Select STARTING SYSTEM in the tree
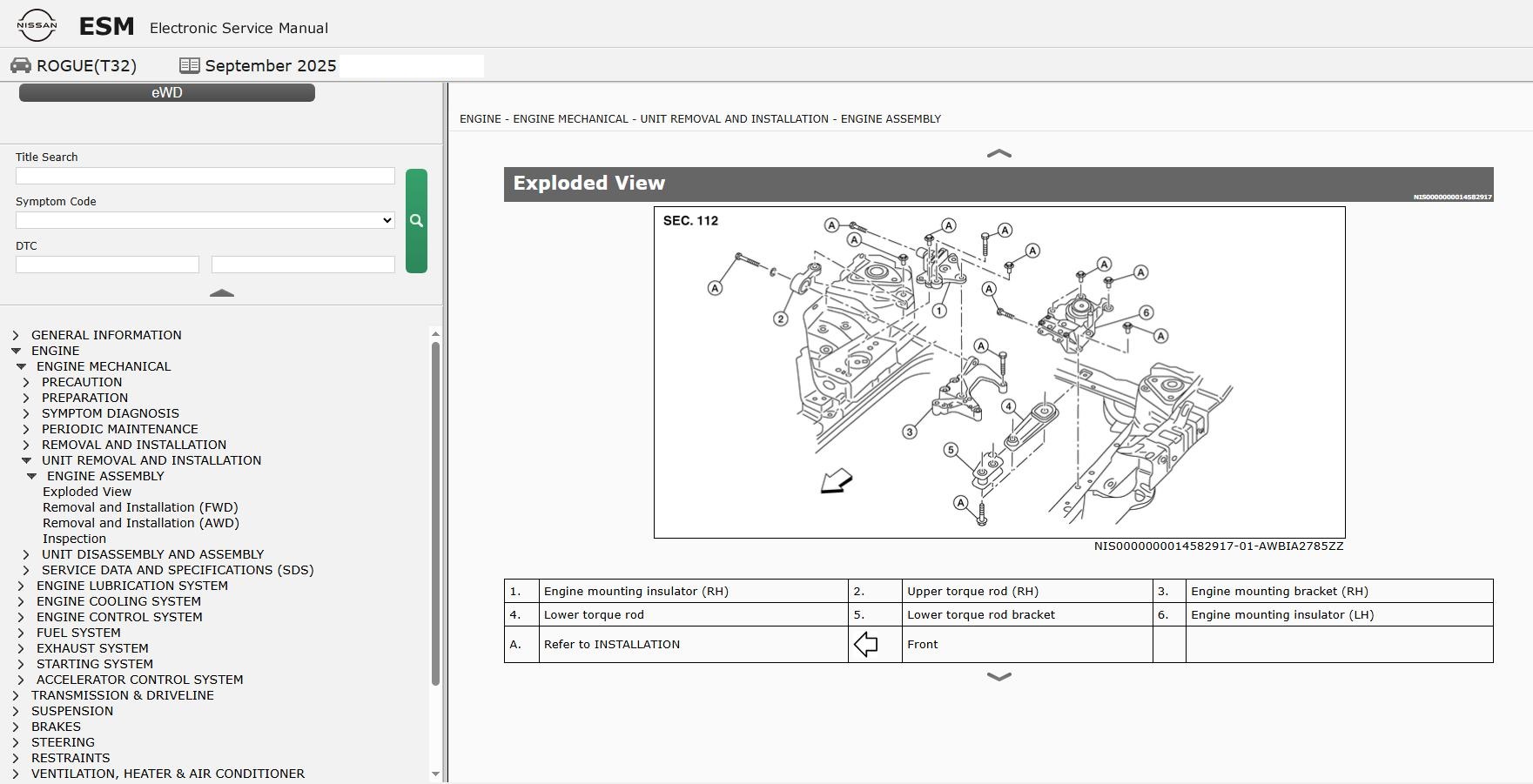This screenshot has width=1533, height=784. (x=95, y=664)
